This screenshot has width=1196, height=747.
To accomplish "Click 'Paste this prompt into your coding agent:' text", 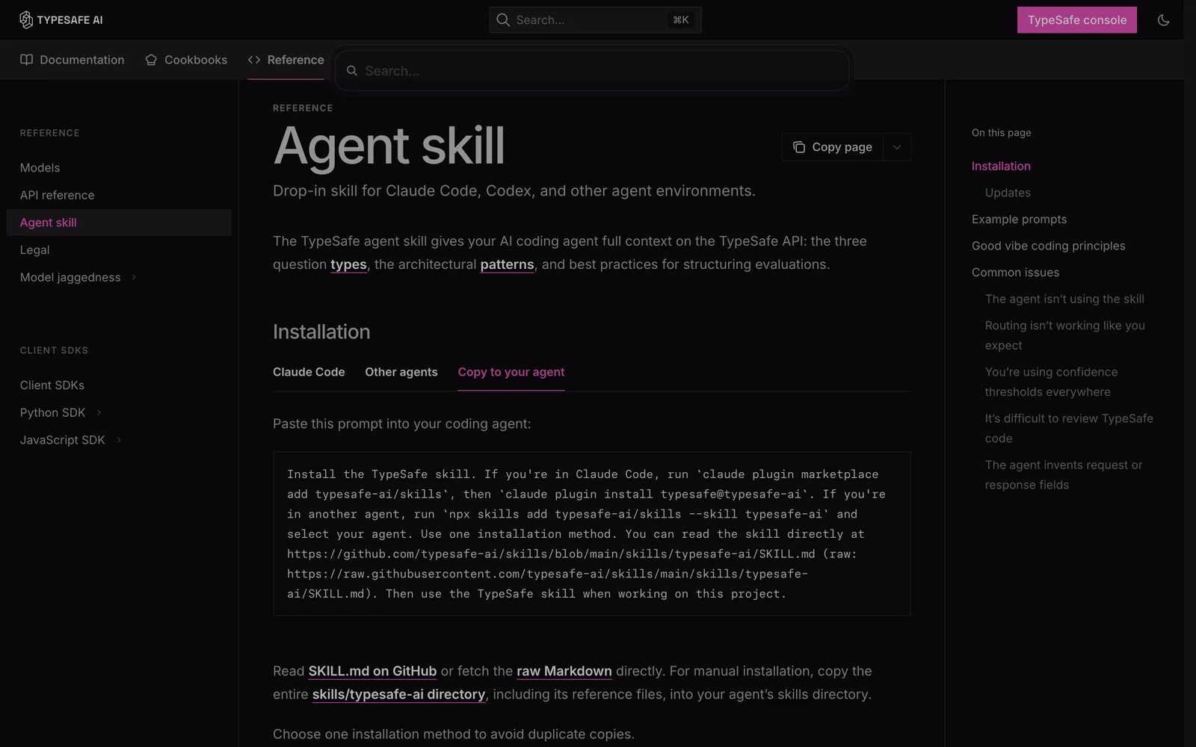I will (x=402, y=424).
